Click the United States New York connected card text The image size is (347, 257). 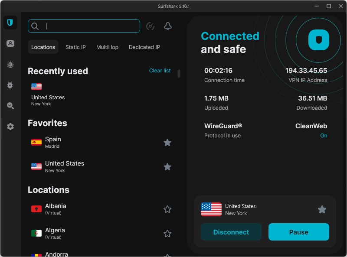240,210
